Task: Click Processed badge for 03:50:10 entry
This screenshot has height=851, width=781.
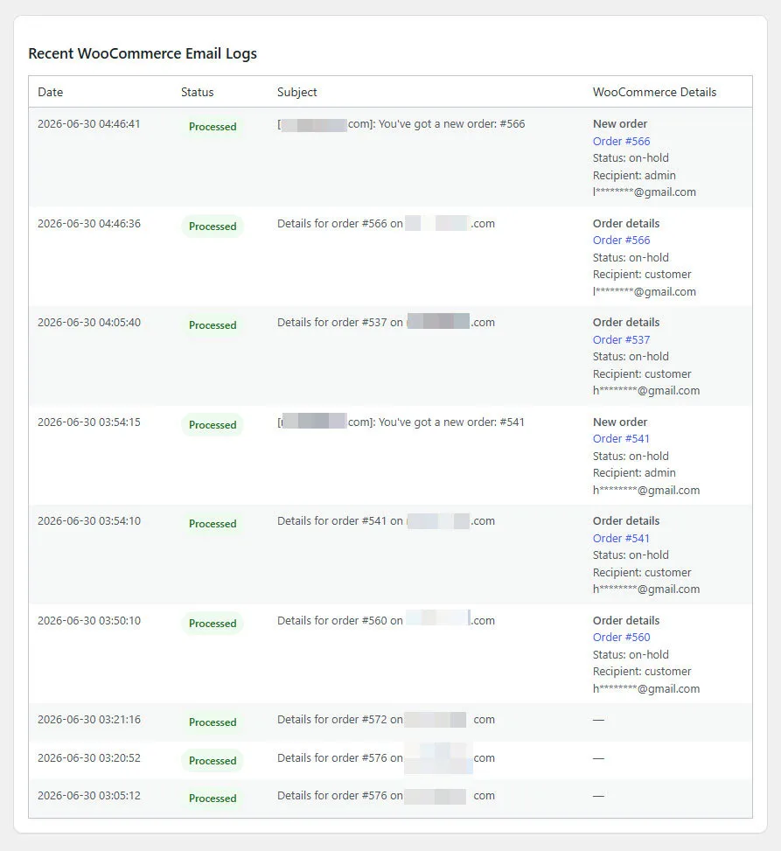Action: (x=213, y=623)
